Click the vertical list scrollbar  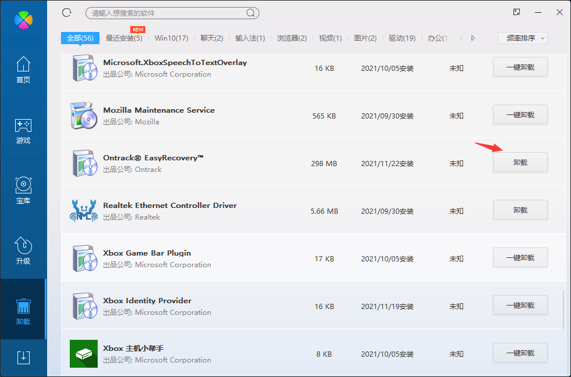[x=564, y=309]
